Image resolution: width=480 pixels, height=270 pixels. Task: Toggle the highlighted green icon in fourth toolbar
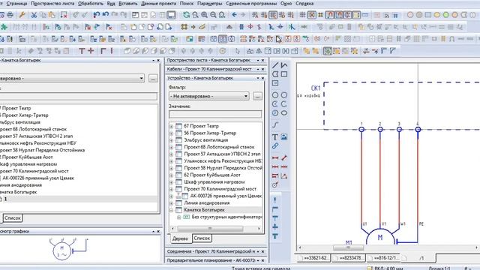(328, 51)
